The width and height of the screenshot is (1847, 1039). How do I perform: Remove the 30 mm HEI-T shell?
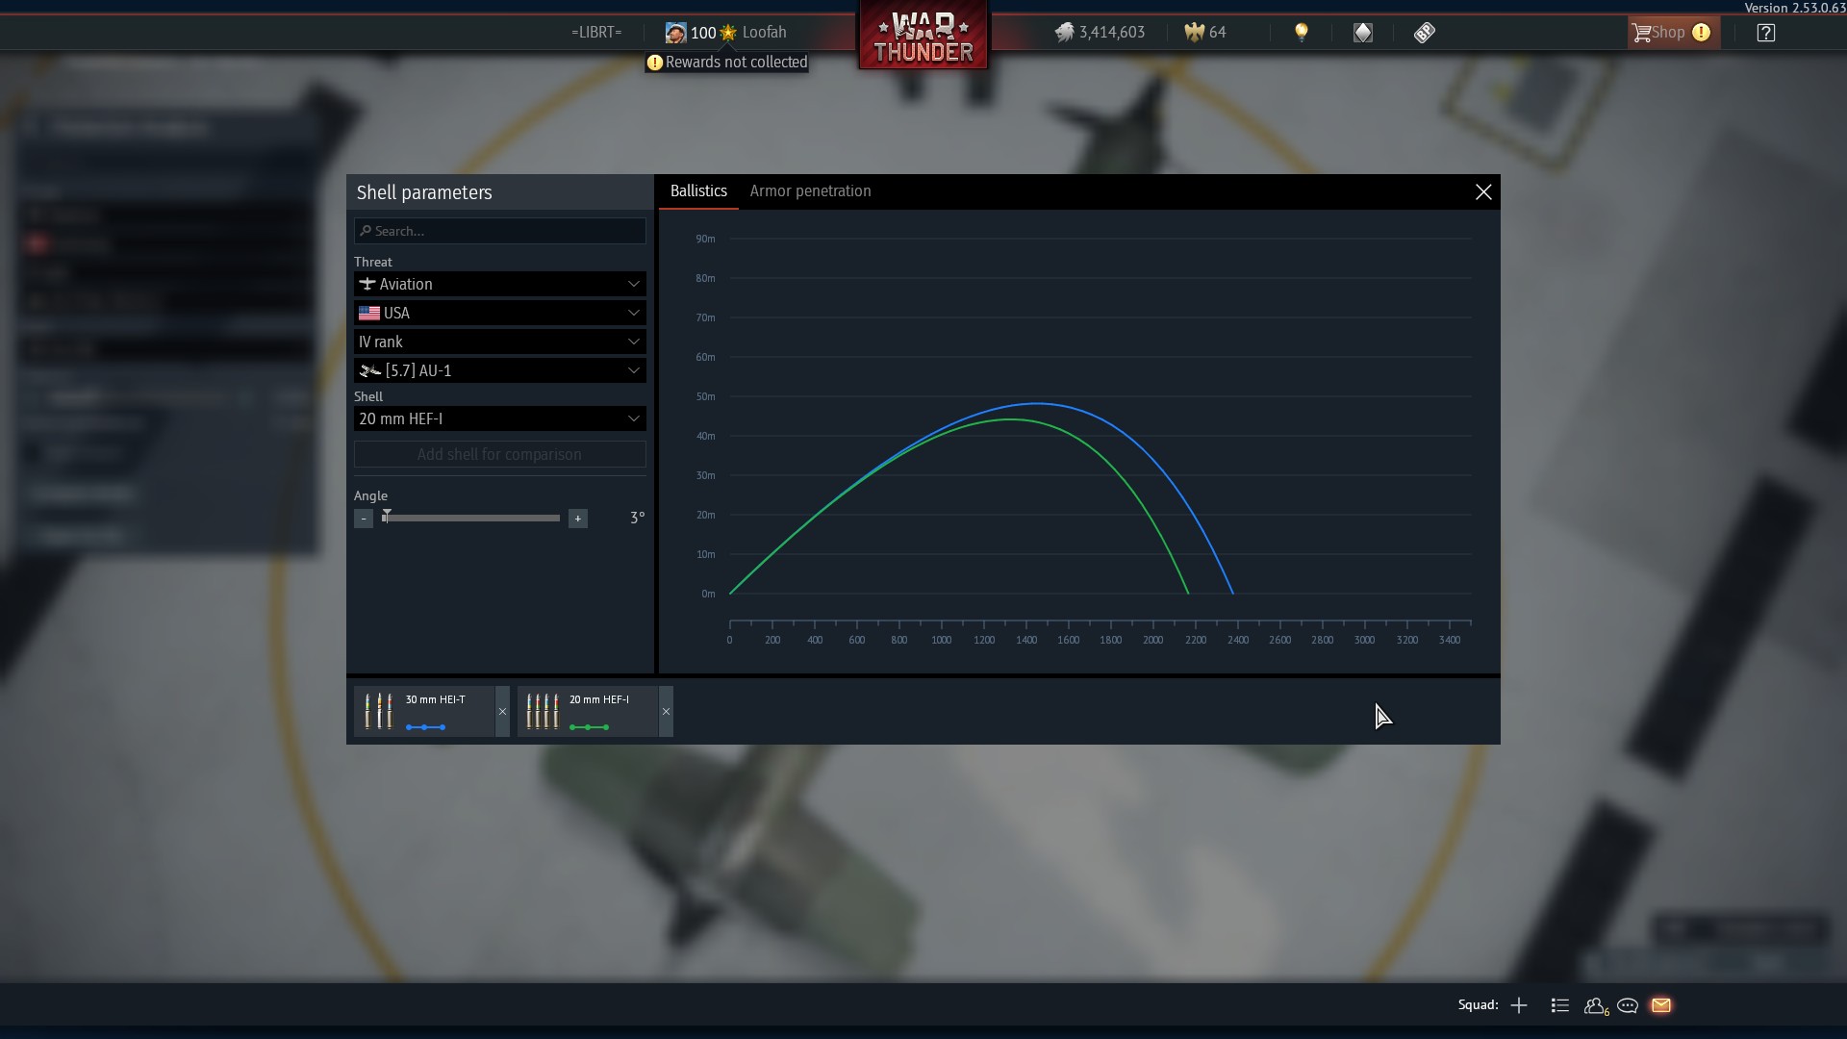tap(502, 712)
